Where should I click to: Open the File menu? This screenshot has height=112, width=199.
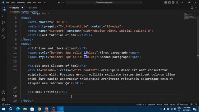7,2
